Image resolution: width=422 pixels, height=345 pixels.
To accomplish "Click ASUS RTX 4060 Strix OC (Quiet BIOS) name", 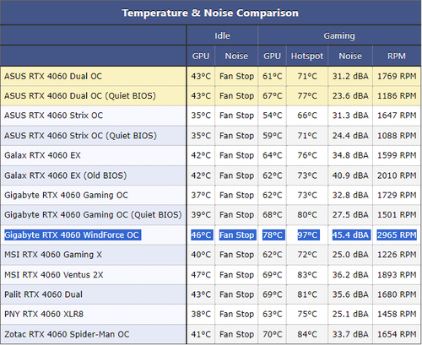I will coord(80,136).
